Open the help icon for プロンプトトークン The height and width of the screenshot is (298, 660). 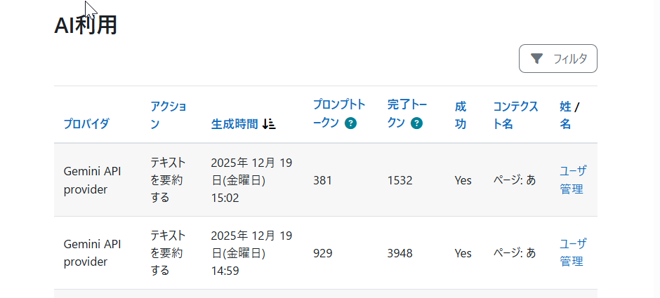coord(350,123)
